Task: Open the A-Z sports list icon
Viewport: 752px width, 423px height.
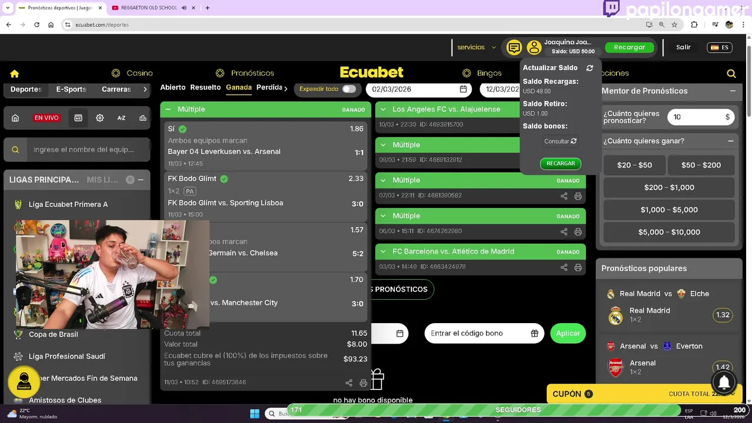Action: [x=121, y=117]
